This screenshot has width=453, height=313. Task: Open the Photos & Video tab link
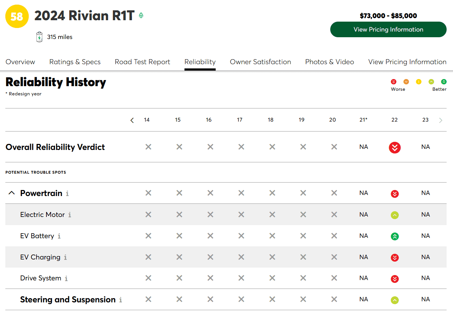(330, 62)
